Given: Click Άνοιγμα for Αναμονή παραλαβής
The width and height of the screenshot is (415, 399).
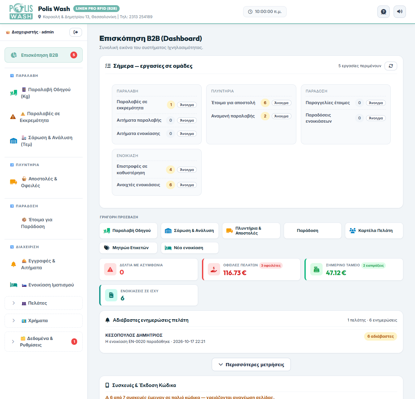Looking at the screenshot, I should pos(281,116).
